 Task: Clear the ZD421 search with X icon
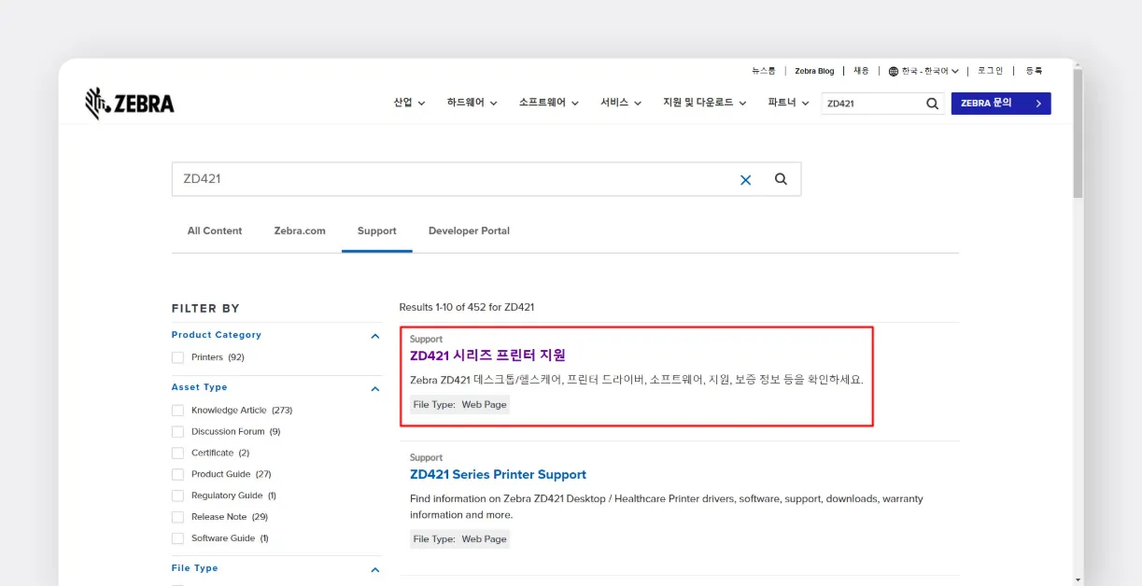(745, 180)
